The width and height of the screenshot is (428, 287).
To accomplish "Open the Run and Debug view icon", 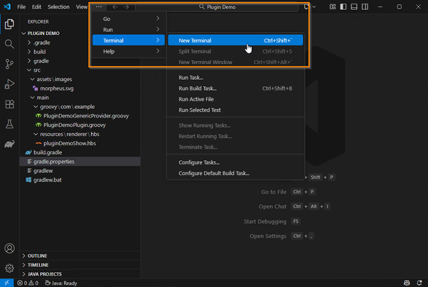I will [x=9, y=84].
